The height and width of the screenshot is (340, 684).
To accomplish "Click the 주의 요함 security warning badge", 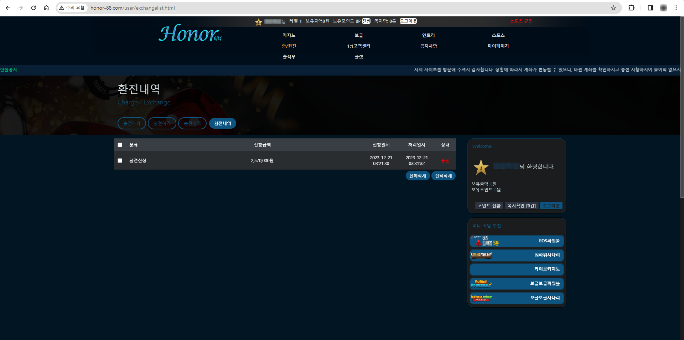I will point(72,8).
